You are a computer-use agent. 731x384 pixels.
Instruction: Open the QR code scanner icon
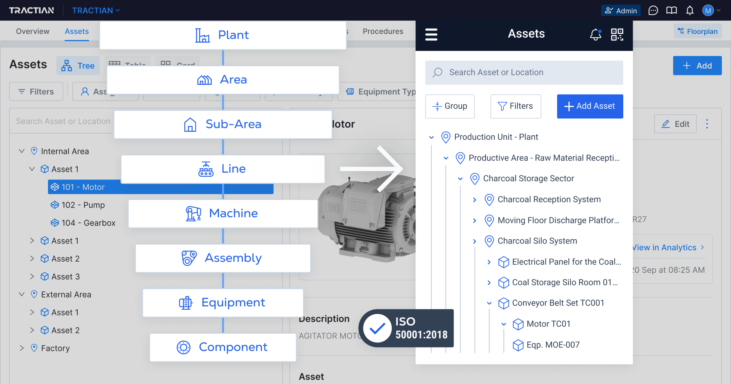(617, 34)
